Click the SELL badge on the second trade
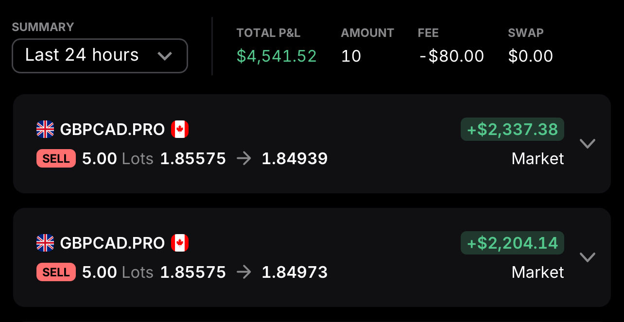The image size is (624, 322). (x=56, y=272)
